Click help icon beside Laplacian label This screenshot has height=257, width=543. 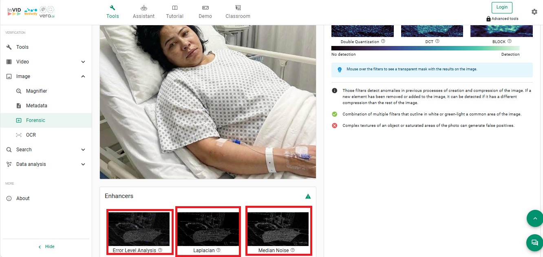tap(219, 250)
